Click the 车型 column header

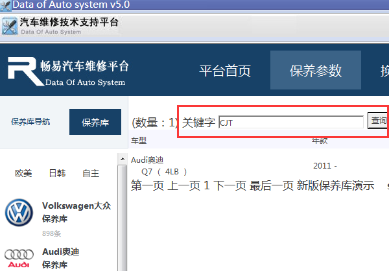[139, 141]
